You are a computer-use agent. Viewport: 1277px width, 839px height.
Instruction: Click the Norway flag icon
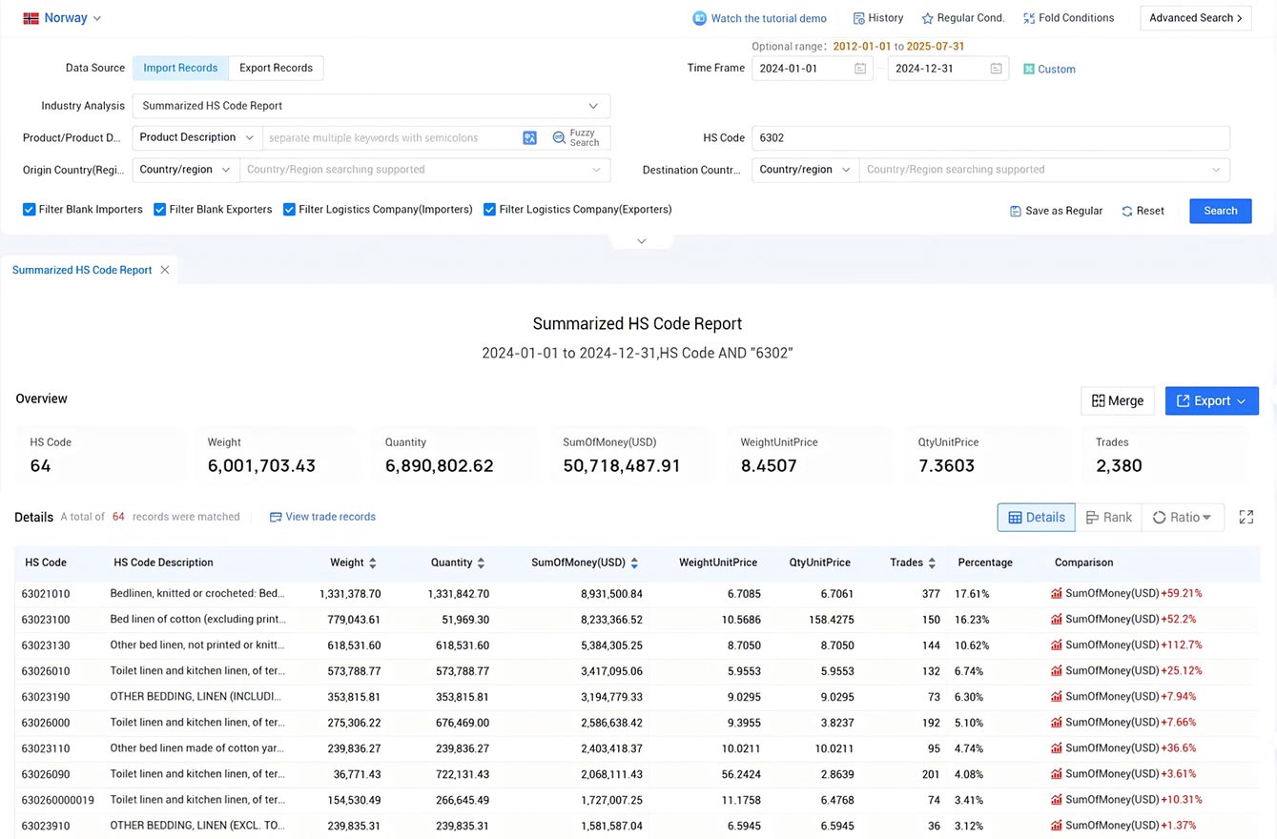tap(31, 18)
